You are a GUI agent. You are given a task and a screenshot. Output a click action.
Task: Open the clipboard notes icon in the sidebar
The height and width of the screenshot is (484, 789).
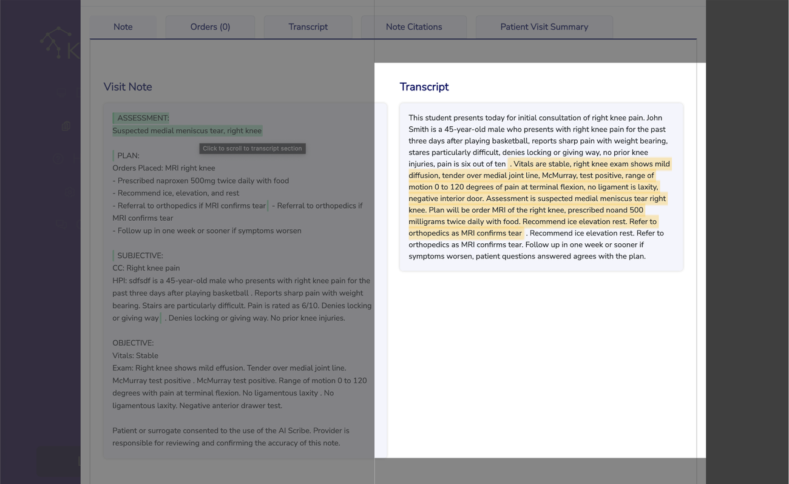[66, 126]
